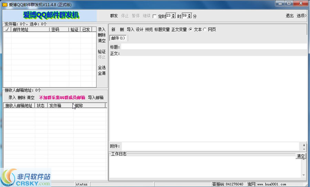Select the 文本 text format radio button
The width and height of the screenshot is (310, 187).
pyautogui.click(x=190, y=30)
